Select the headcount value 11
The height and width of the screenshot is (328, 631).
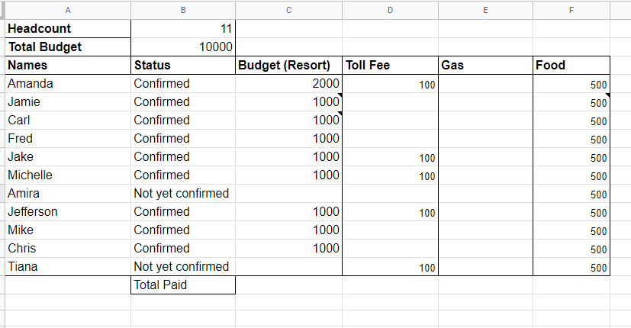[183, 28]
